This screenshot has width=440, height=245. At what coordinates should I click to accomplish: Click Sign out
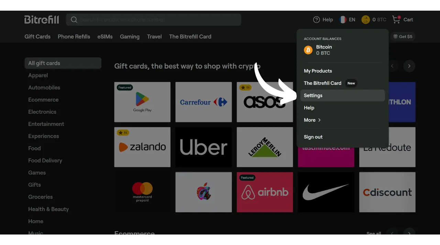pos(313,137)
